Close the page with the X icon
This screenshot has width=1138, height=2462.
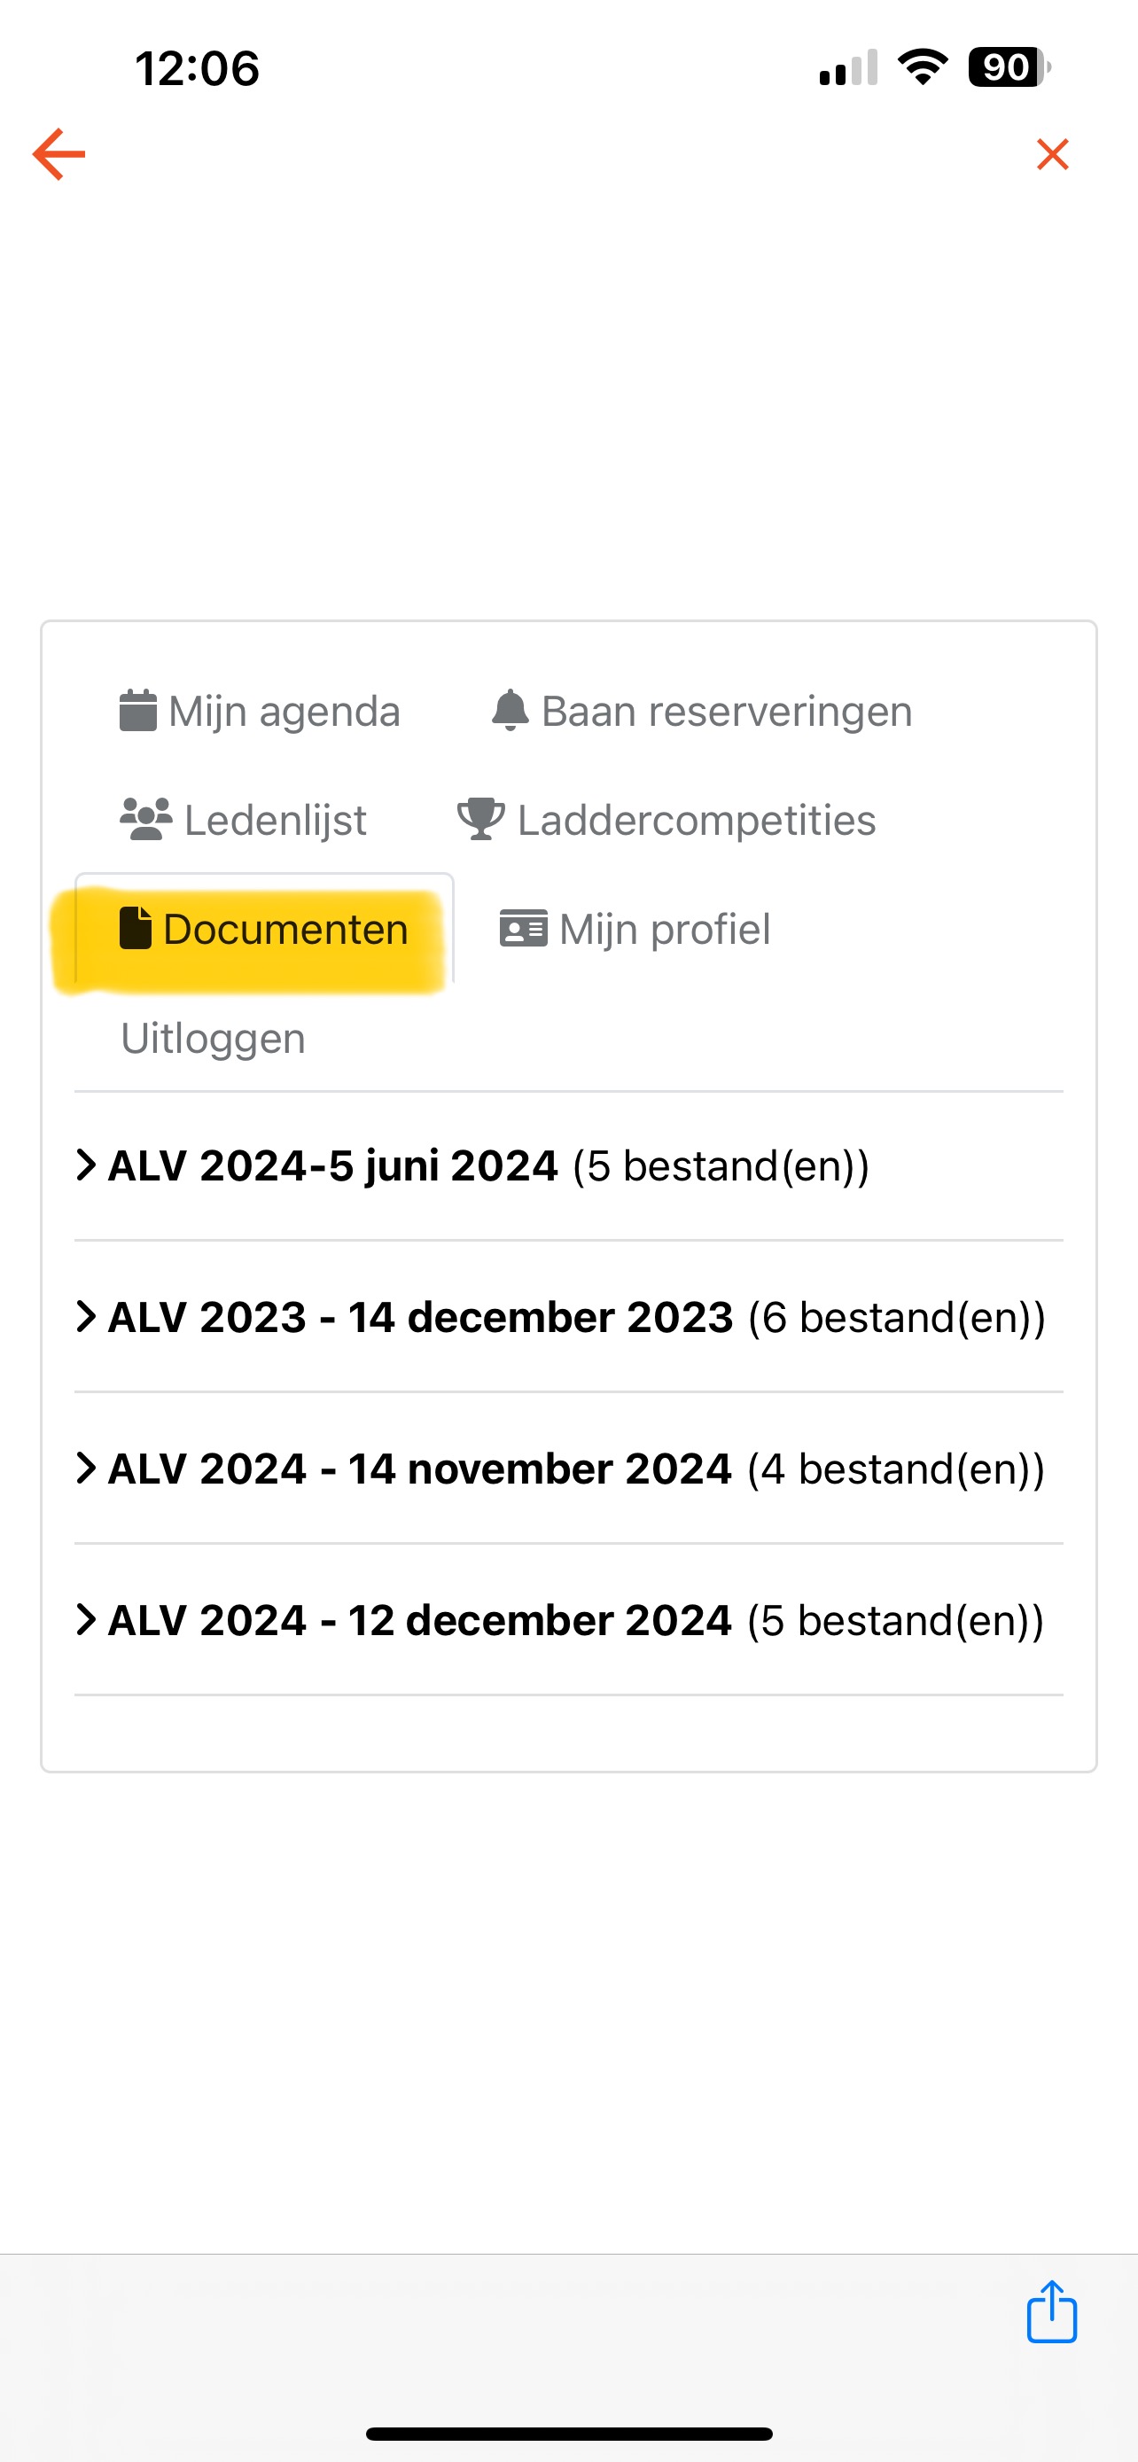(1052, 154)
